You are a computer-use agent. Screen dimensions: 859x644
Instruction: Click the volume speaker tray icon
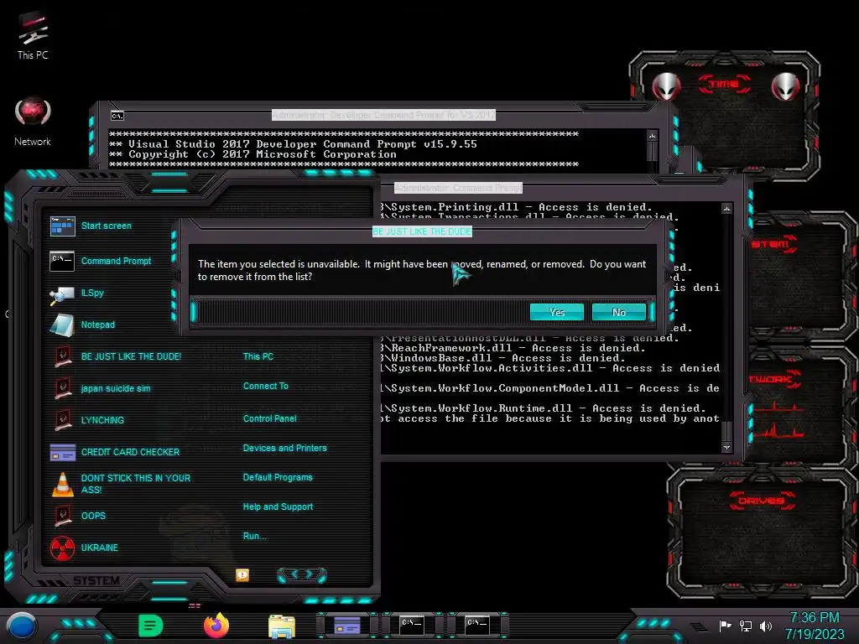pos(765,626)
